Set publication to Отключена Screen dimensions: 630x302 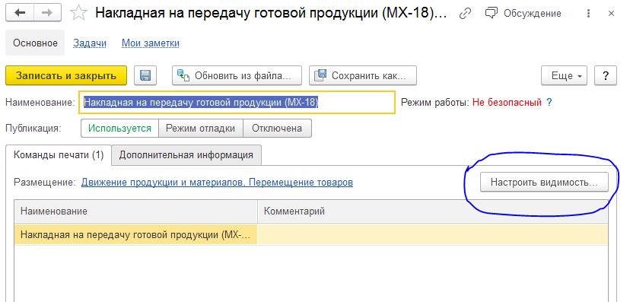(277, 129)
